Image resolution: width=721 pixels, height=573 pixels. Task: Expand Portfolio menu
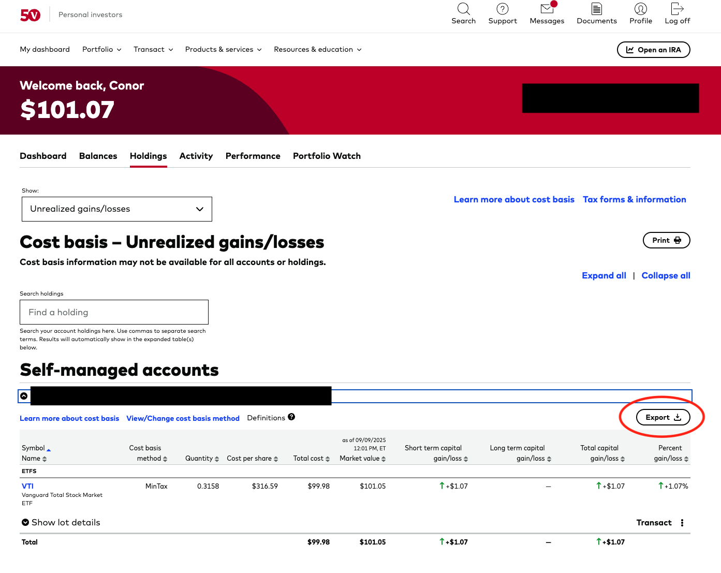tap(101, 49)
